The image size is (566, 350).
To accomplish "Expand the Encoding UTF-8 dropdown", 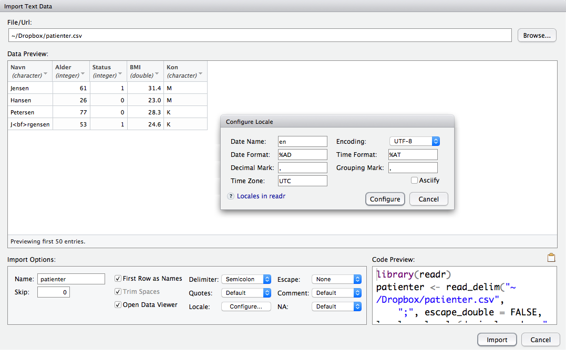I will click(414, 141).
